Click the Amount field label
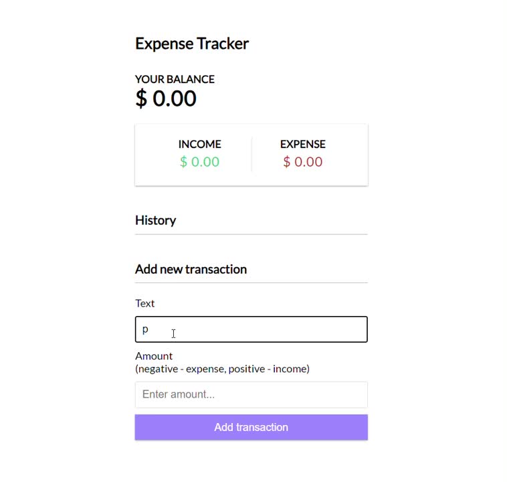Screen dimensions: 507x482 pos(154,355)
